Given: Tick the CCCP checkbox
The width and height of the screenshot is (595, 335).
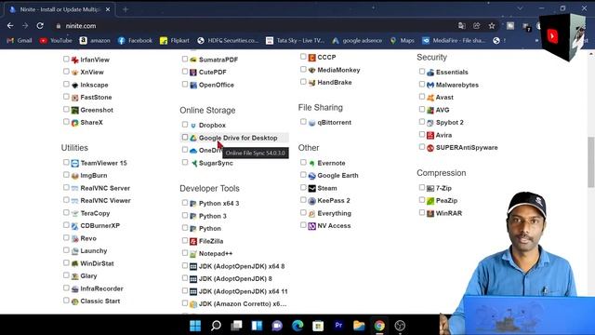Looking at the screenshot, I should tap(303, 57).
